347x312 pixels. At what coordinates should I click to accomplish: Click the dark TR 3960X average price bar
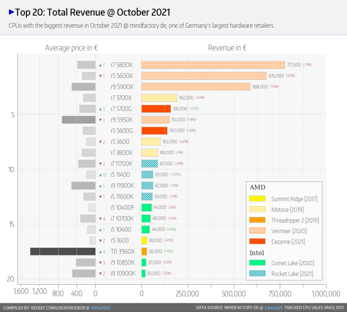[63, 251]
